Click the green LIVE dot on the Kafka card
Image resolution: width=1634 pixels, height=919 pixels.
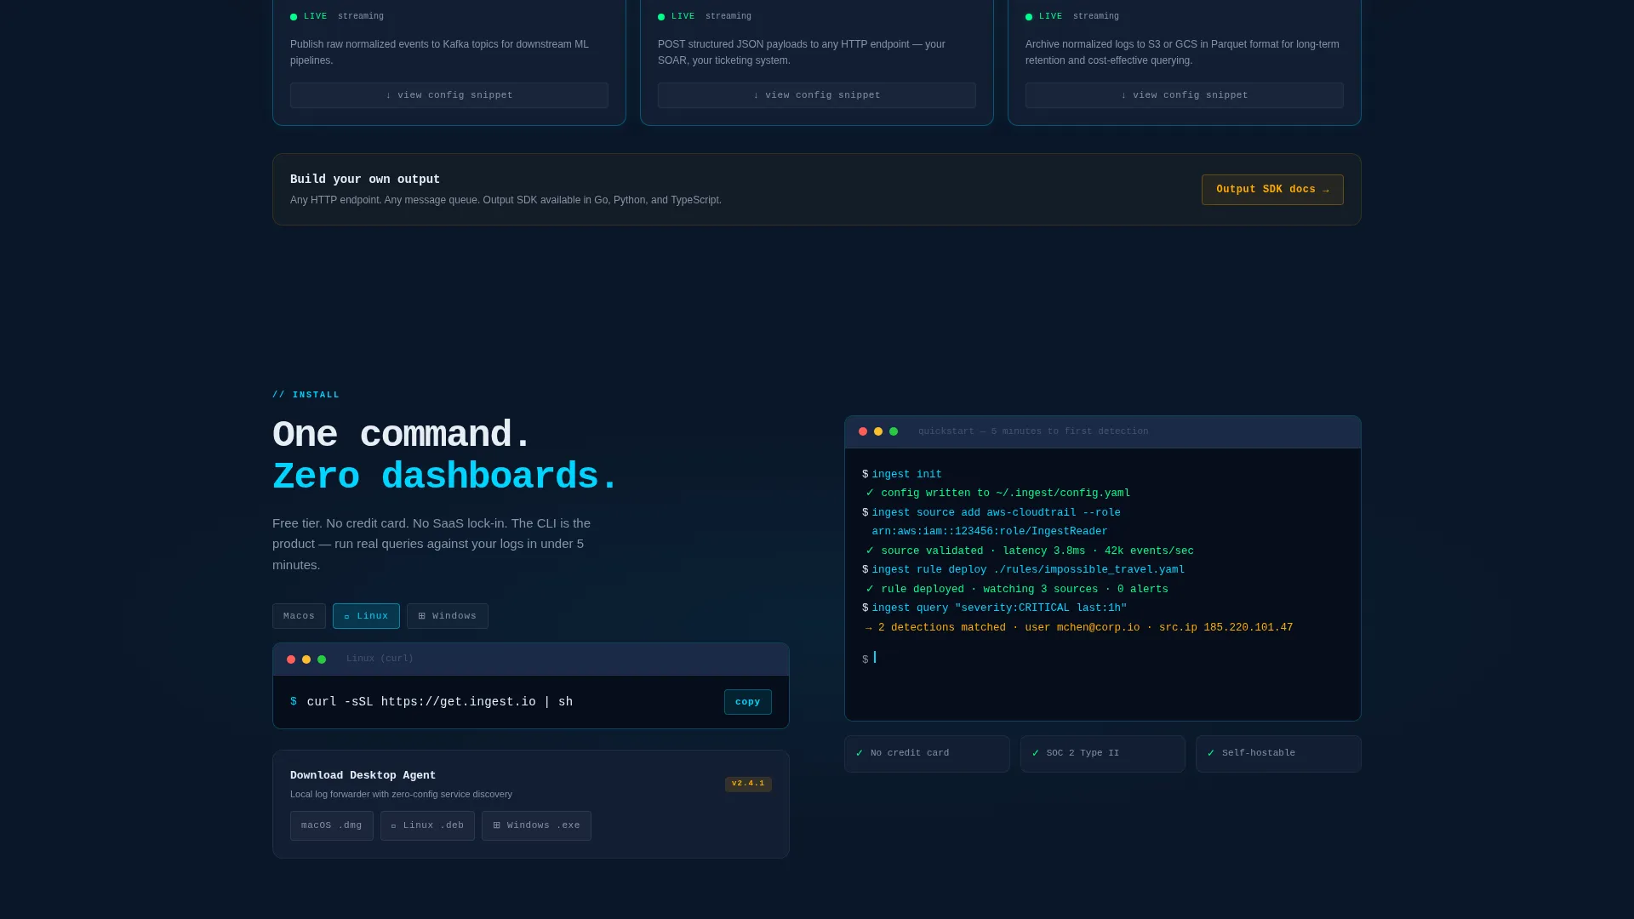point(294,17)
